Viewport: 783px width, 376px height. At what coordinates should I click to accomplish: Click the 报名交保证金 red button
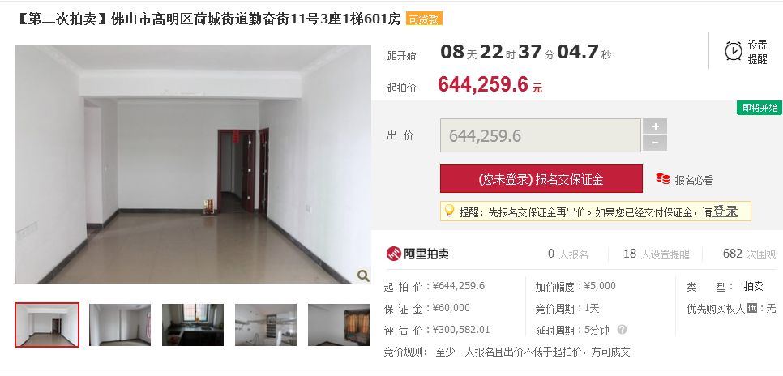point(541,179)
